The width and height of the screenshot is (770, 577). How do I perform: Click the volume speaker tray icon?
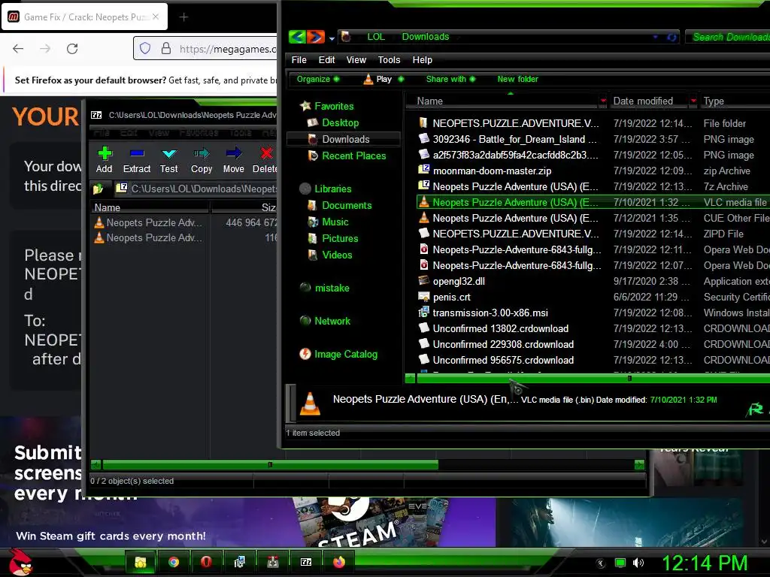pyautogui.click(x=638, y=563)
